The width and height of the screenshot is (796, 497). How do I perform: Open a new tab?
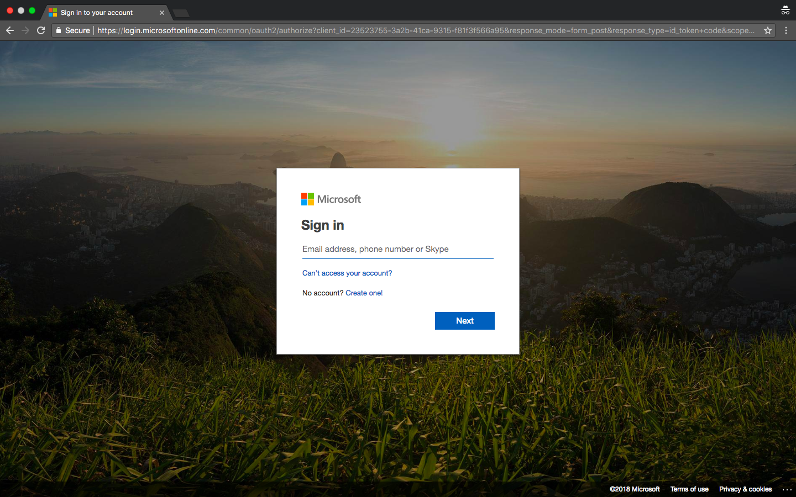pyautogui.click(x=181, y=13)
